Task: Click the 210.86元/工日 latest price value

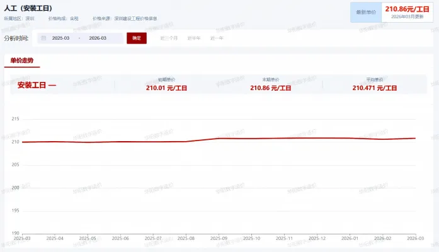Action: (x=407, y=9)
